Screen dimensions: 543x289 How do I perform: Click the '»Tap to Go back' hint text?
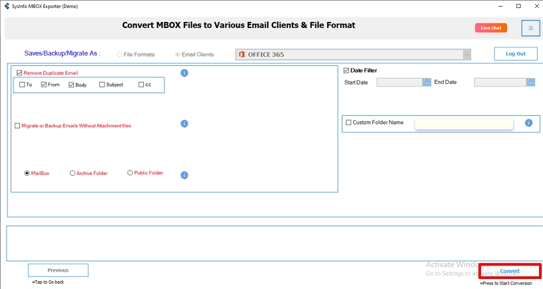click(x=48, y=282)
